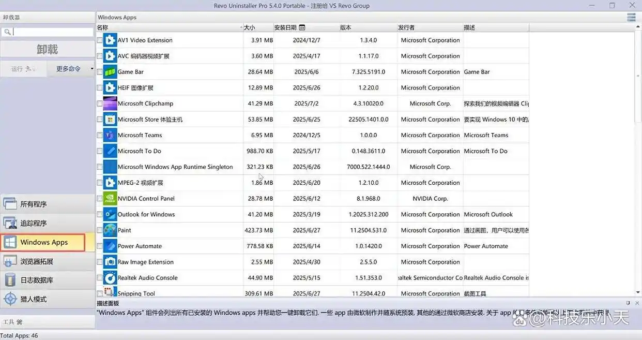
Task: Collapse the 卸载器 panel header
Action: [48, 17]
